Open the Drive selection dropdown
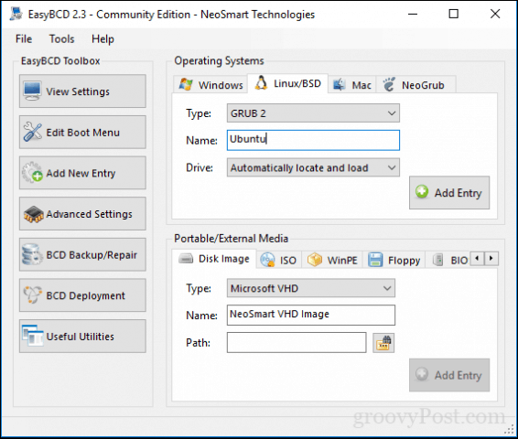The image size is (518, 439). [x=313, y=167]
